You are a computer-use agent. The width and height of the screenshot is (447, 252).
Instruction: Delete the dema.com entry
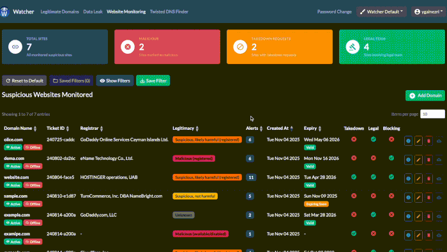[428, 159]
